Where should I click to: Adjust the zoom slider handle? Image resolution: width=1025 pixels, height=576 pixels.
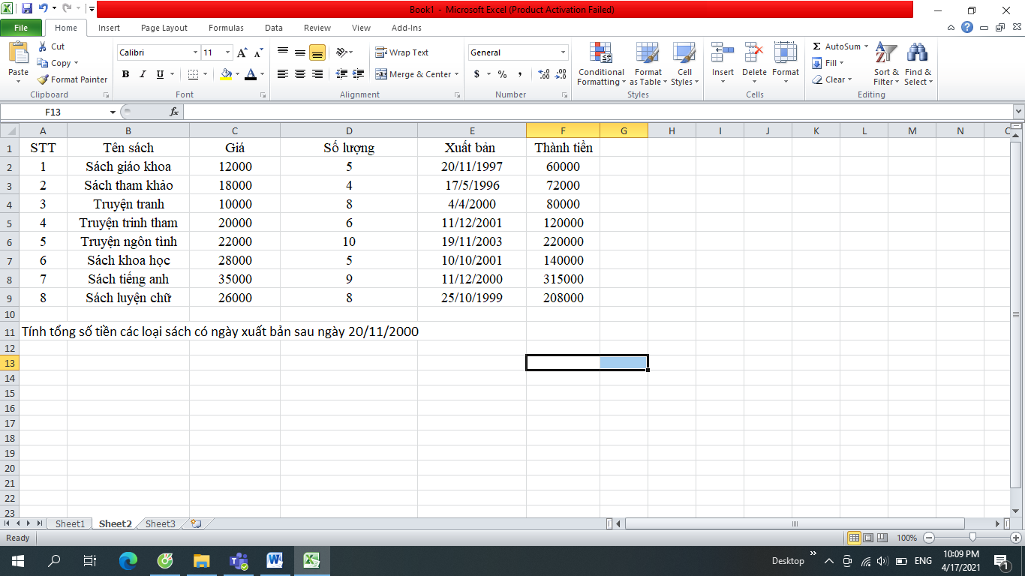click(x=972, y=538)
